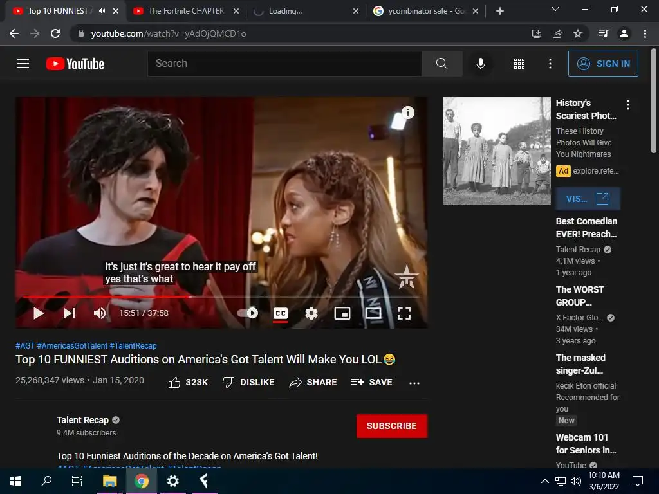Toggle the autoplay switch in player
This screenshot has width=659, height=494.
point(248,313)
